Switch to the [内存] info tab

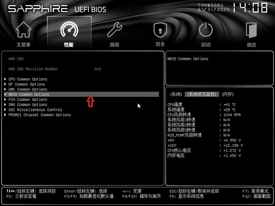click(x=228, y=94)
